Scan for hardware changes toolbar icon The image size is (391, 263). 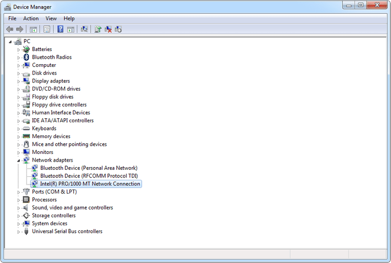click(x=85, y=29)
